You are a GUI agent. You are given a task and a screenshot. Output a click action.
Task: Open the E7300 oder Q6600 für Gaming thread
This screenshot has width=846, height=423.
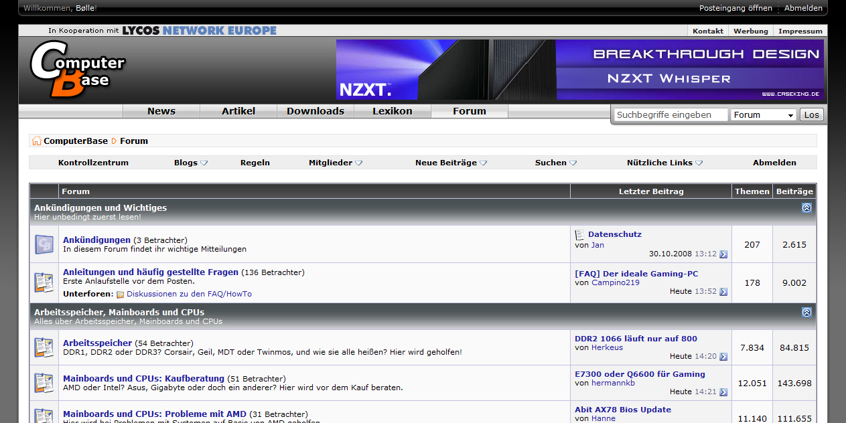[x=640, y=374]
